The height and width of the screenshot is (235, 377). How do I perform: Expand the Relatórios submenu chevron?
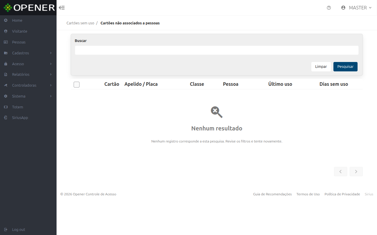[x=51, y=74]
